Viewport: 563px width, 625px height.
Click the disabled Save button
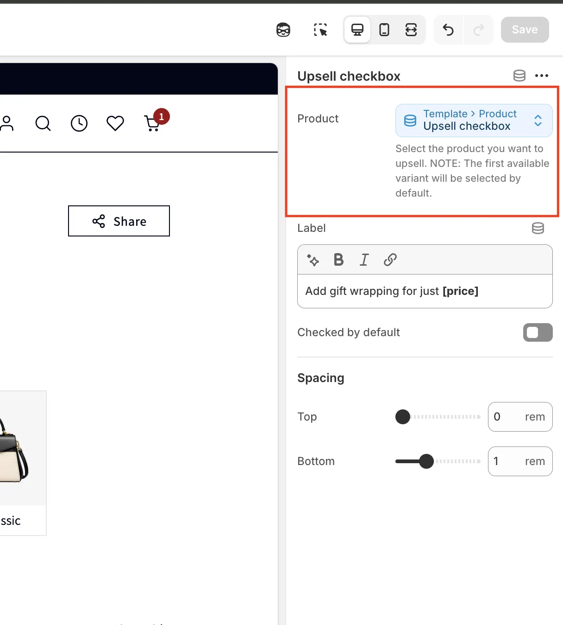pos(525,30)
